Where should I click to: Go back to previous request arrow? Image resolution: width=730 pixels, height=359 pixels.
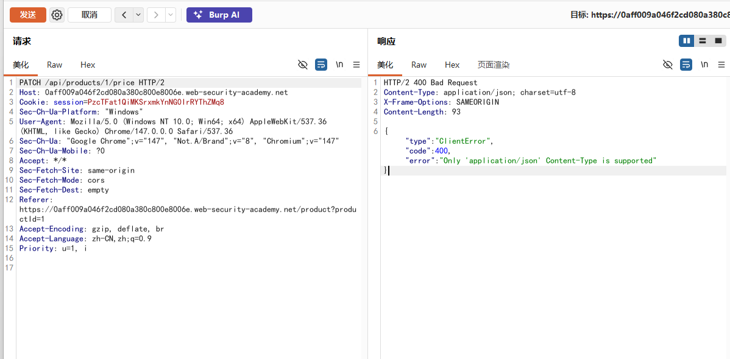click(x=124, y=15)
